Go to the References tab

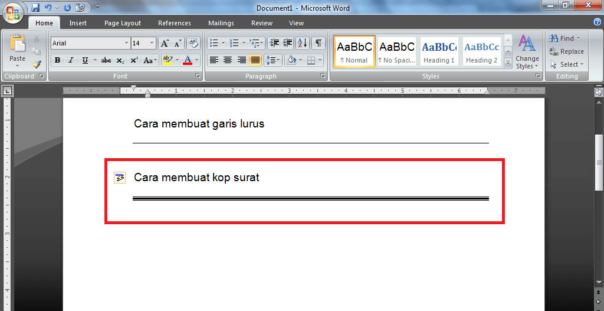(x=175, y=23)
